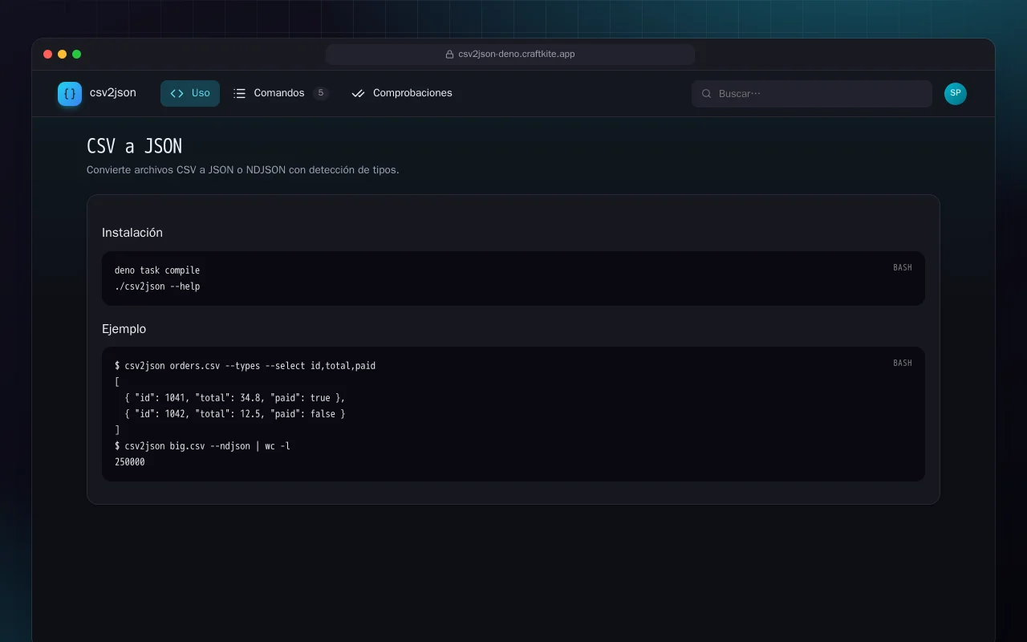Click the 250000 output line
Image resolution: width=1027 pixels, height=642 pixels.
pos(130,462)
